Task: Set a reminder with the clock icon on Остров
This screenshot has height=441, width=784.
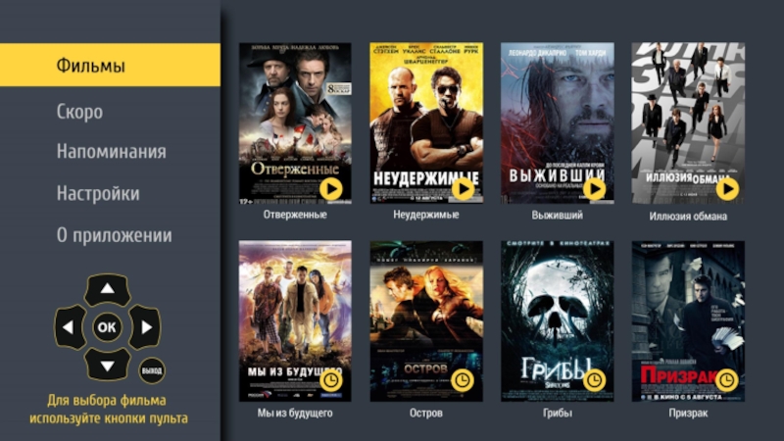Action: coord(463,380)
